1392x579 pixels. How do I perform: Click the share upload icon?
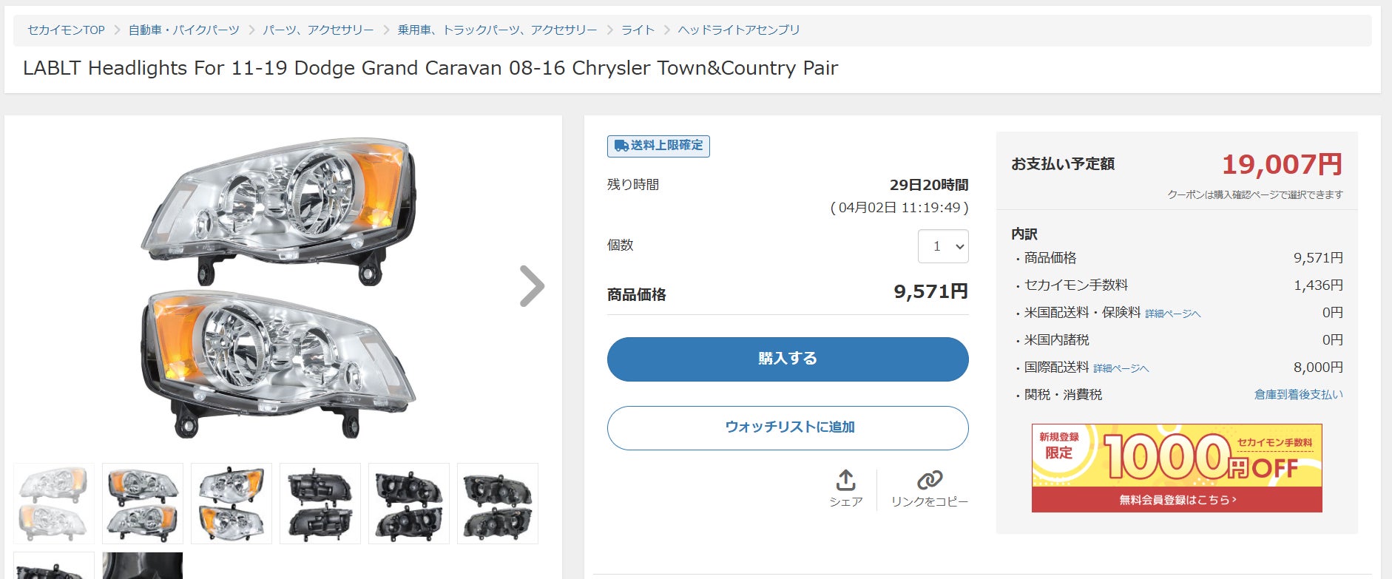pyautogui.click(x=845, y=481)
